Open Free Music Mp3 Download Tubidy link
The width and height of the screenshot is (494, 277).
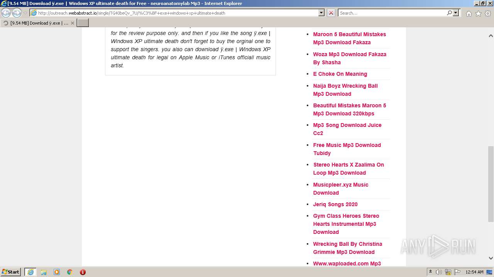click(347, 149)
